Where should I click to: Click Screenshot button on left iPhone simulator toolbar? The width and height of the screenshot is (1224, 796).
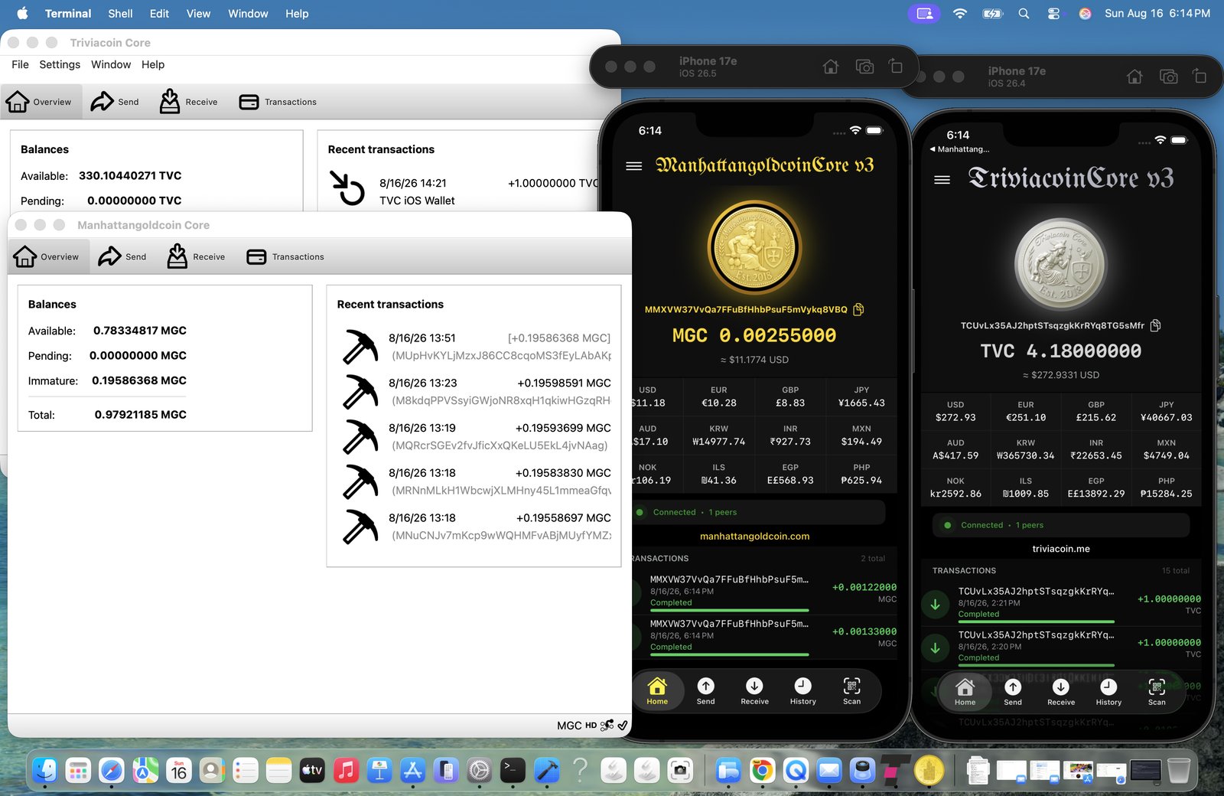coord(864,67)
